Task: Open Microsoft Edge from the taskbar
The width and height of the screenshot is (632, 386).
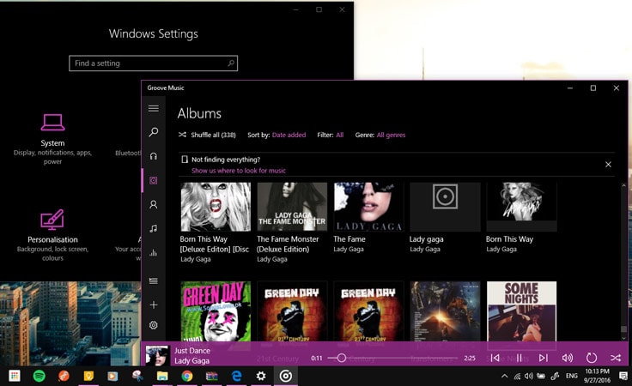Action: point(237,376)
